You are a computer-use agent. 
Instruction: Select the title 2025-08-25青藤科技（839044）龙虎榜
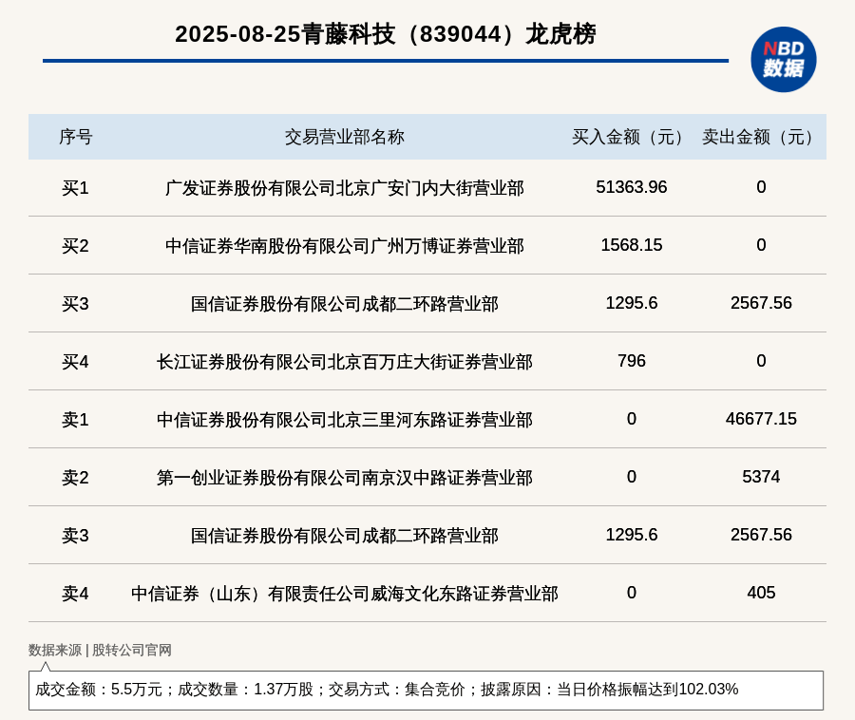(x=386, y=34)
